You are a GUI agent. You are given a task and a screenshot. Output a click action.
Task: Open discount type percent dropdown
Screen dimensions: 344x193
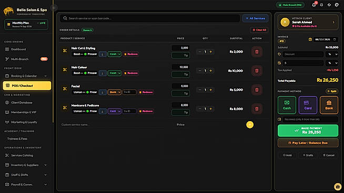click(x=332, y=54)
